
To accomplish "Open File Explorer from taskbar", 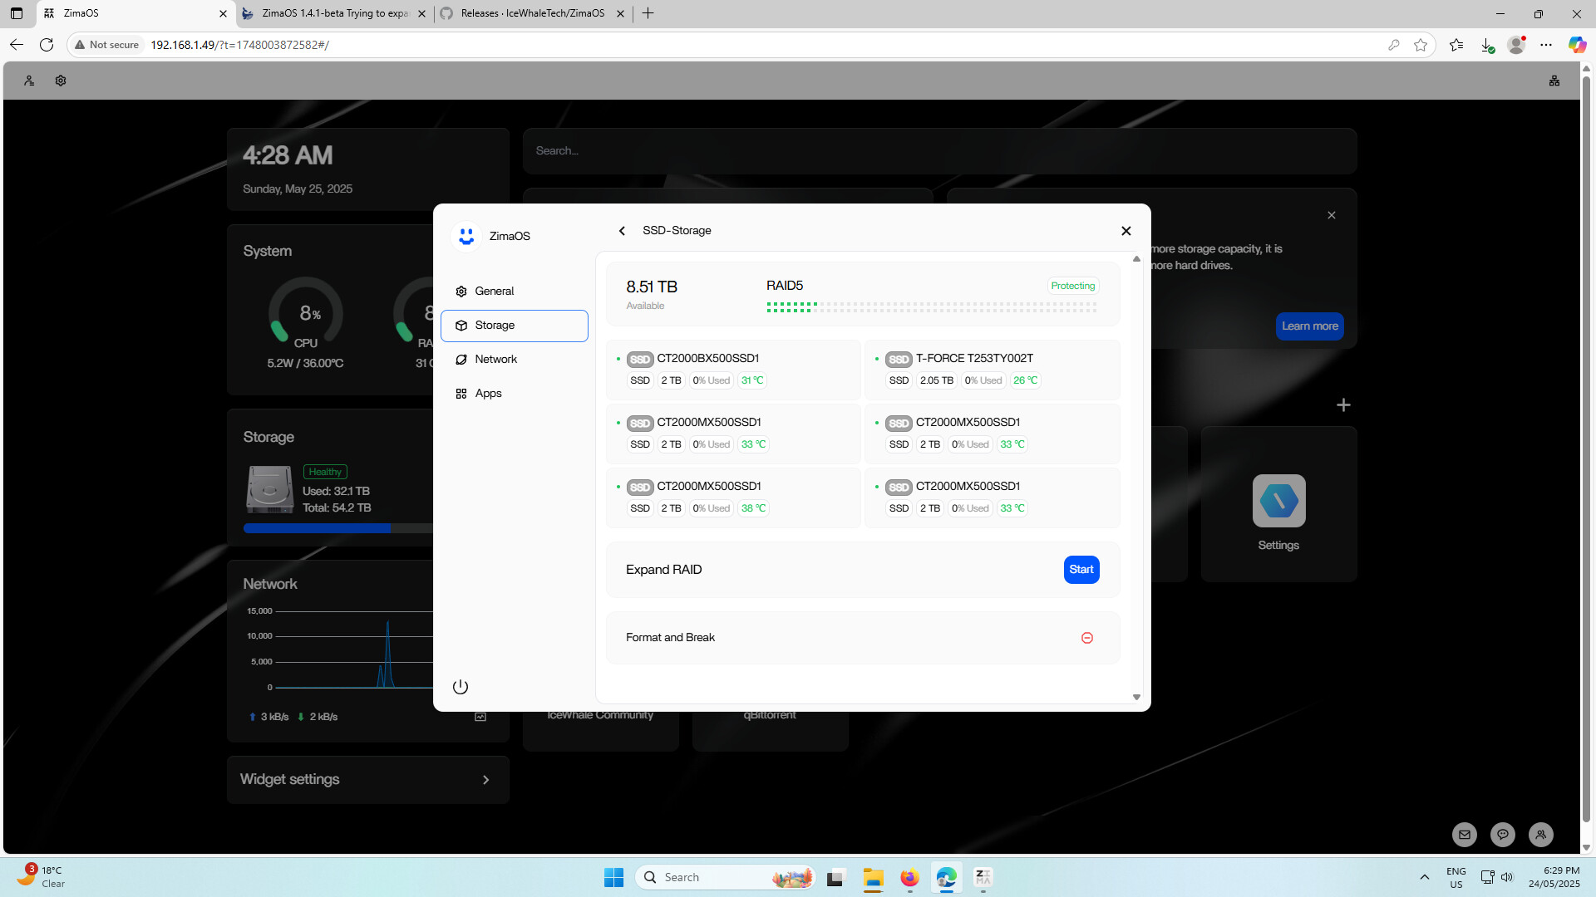I will pyautogui.click(x=873, y=877).
